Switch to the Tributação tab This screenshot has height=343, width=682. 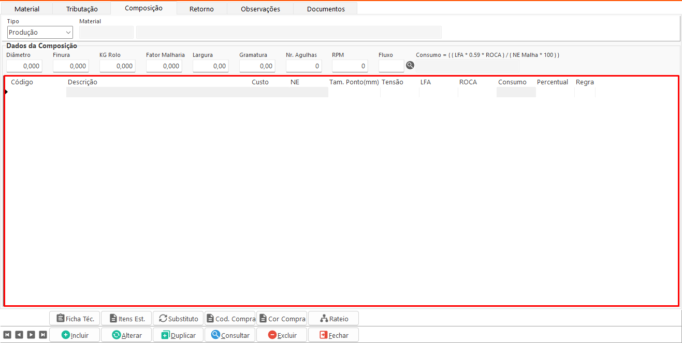coord(82,9)
